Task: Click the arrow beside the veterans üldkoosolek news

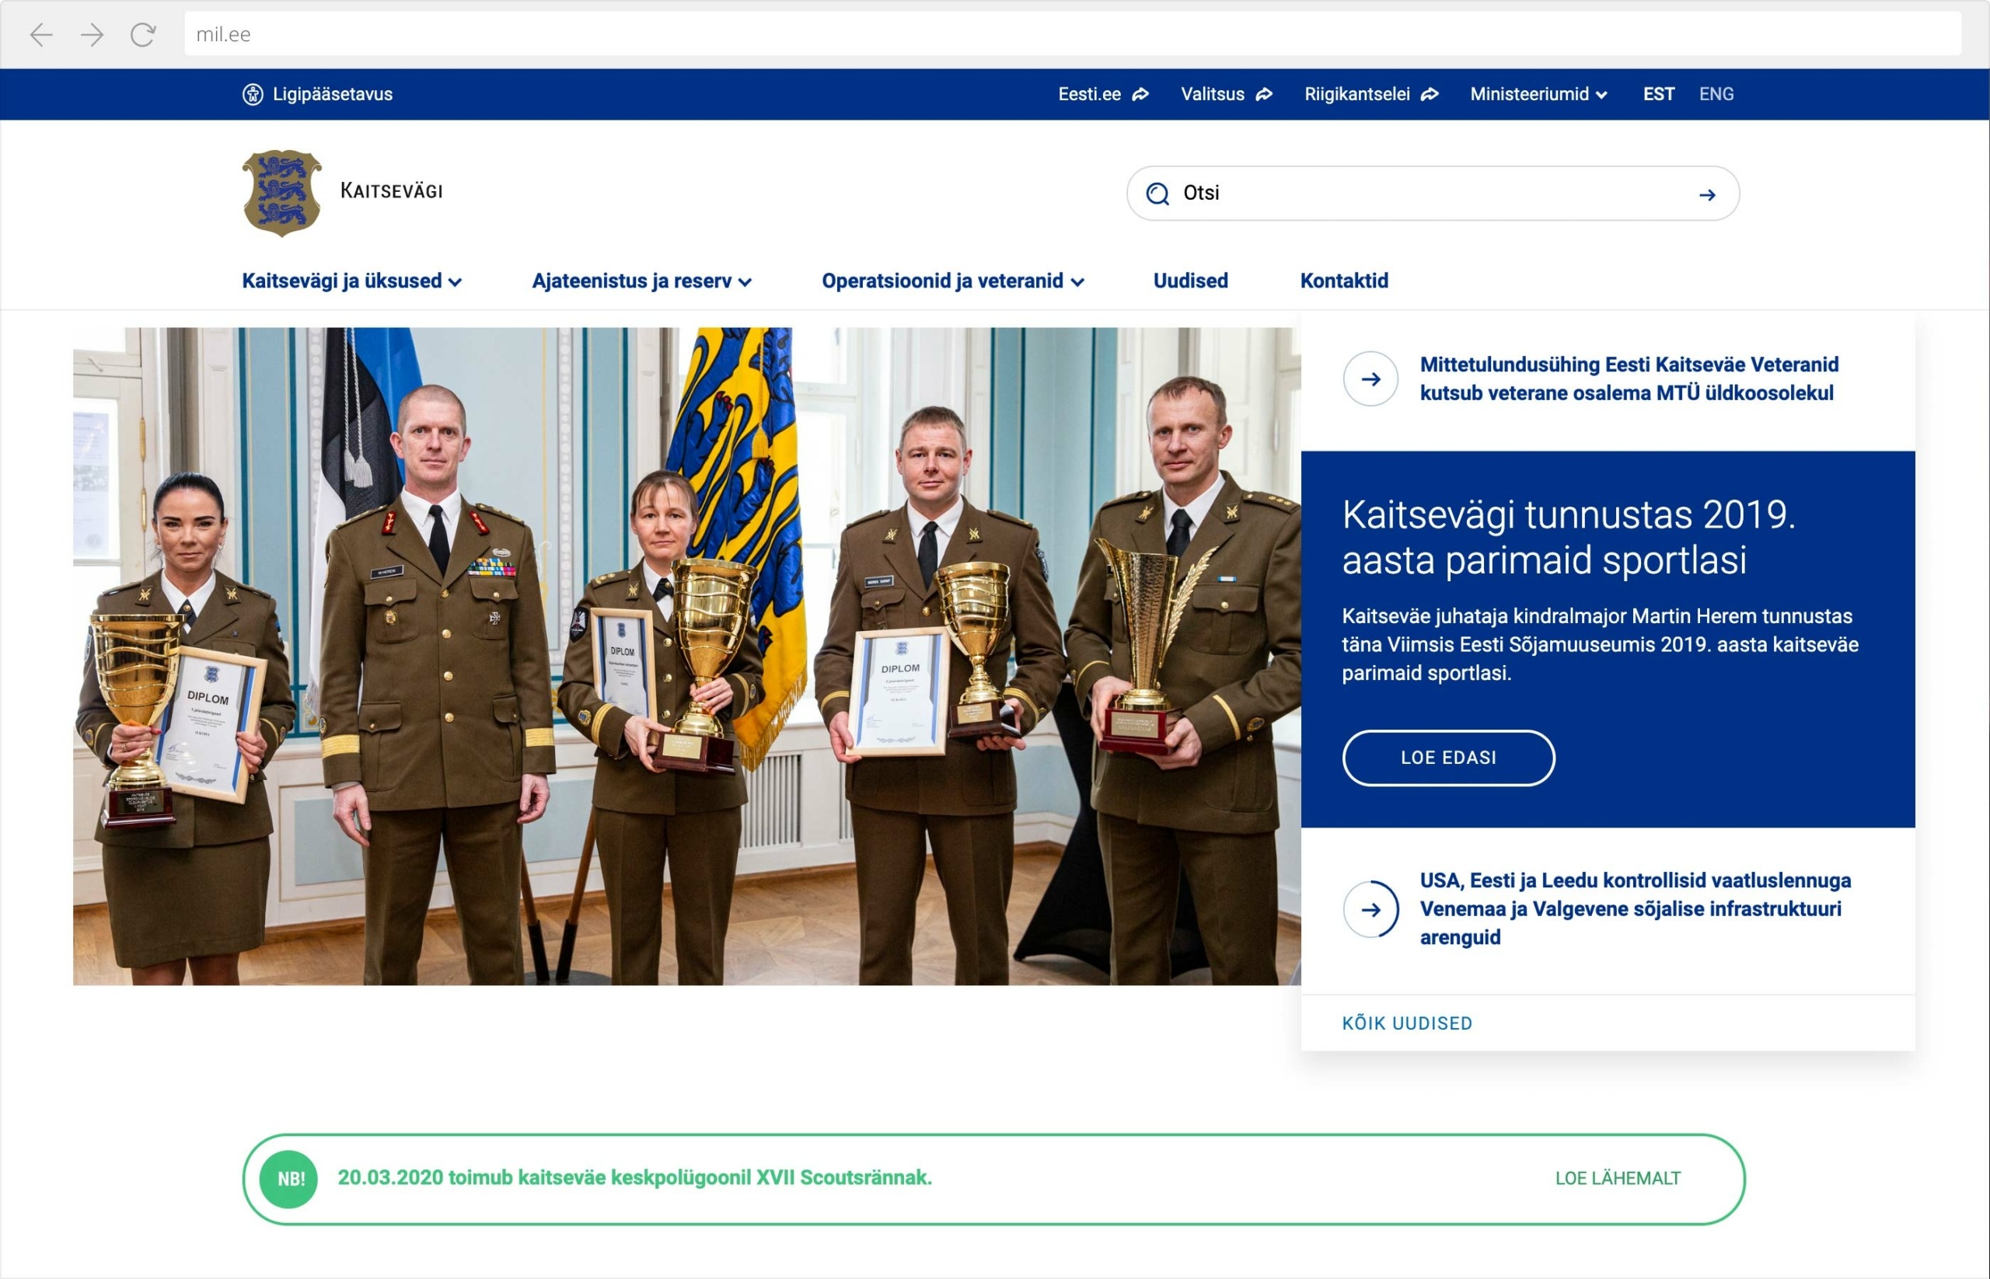Action: pyautogui.click(x=1370, y=378)
